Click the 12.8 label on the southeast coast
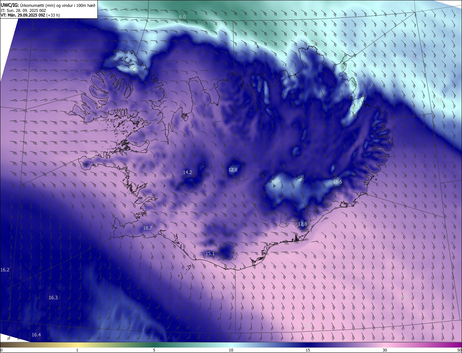This screenshot has height=353, width=462. [302, 224]
